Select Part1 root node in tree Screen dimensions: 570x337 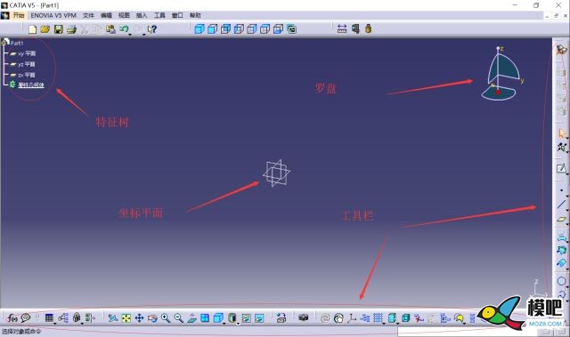pyautogui.click(x=17, y=44)
